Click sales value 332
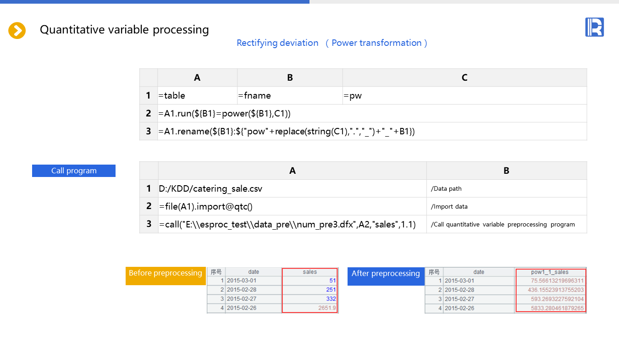 pos(310,299)
